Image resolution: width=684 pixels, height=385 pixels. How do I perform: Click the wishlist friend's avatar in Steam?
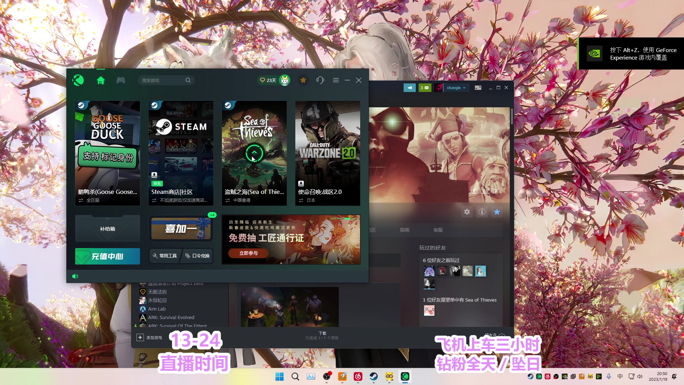pos(429,311)
